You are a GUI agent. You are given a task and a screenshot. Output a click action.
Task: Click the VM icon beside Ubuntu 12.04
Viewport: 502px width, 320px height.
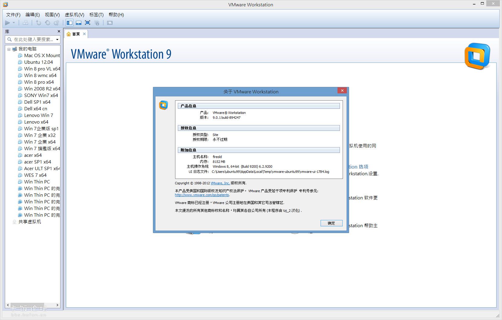[x=20, y=62]
